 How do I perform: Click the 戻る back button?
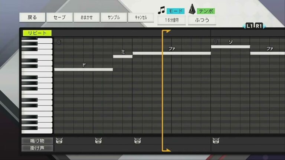click(x=33, y=17)
